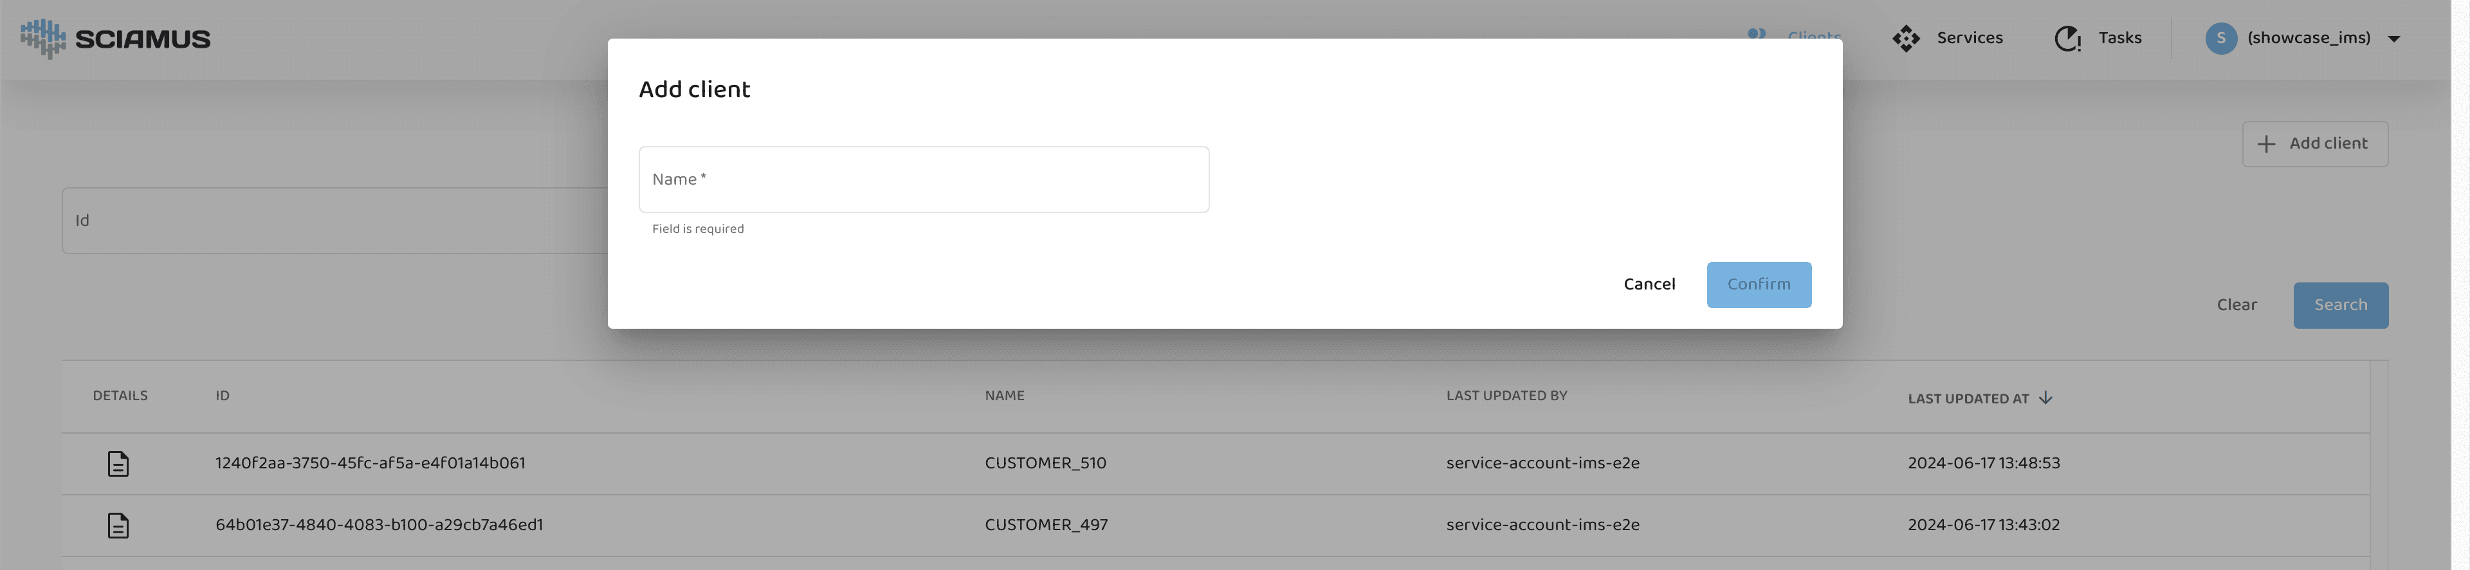
Task: Focus the Name input field
Action: click(x=922, y=179)
